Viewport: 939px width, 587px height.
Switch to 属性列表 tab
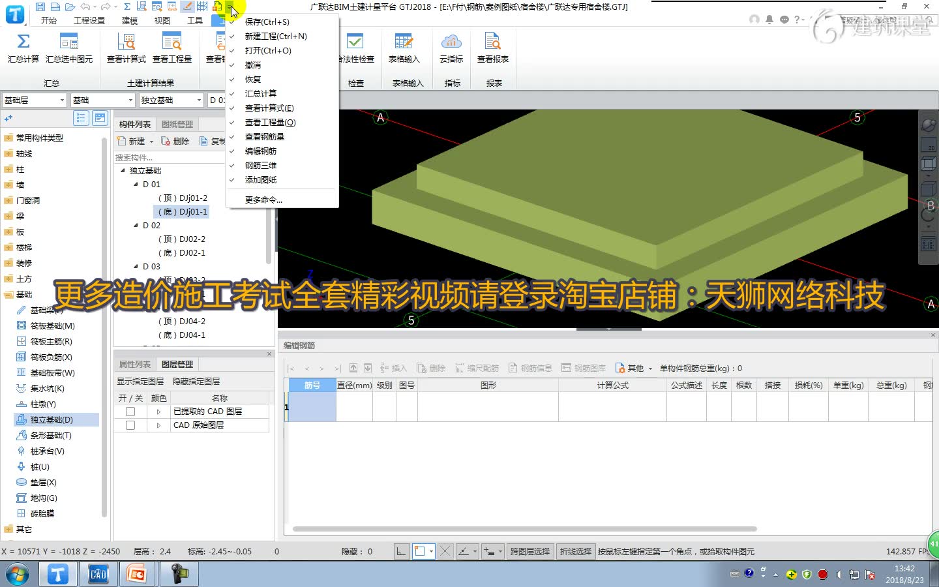pyautogui.click(x=134, y=364)
